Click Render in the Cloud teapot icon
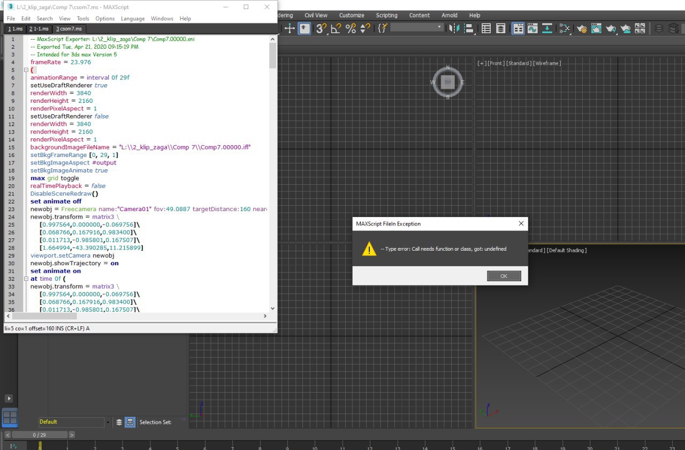Image resolution: width=685 pixels, height=450 pixels. 625,28
